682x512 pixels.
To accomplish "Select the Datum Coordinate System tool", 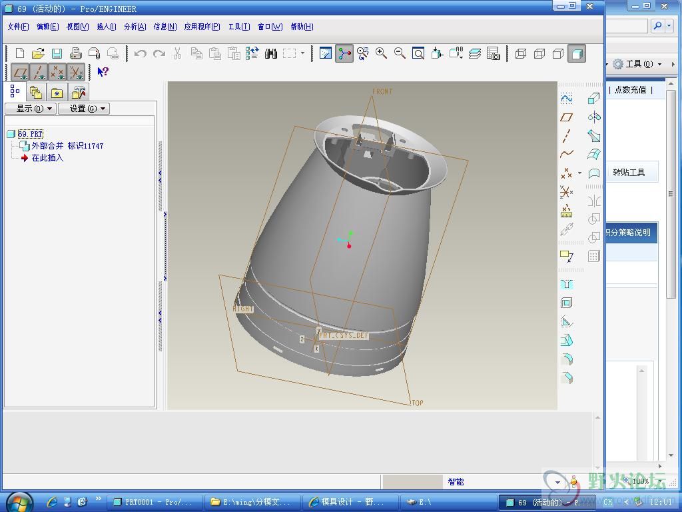I will click(x=566, y=191).
